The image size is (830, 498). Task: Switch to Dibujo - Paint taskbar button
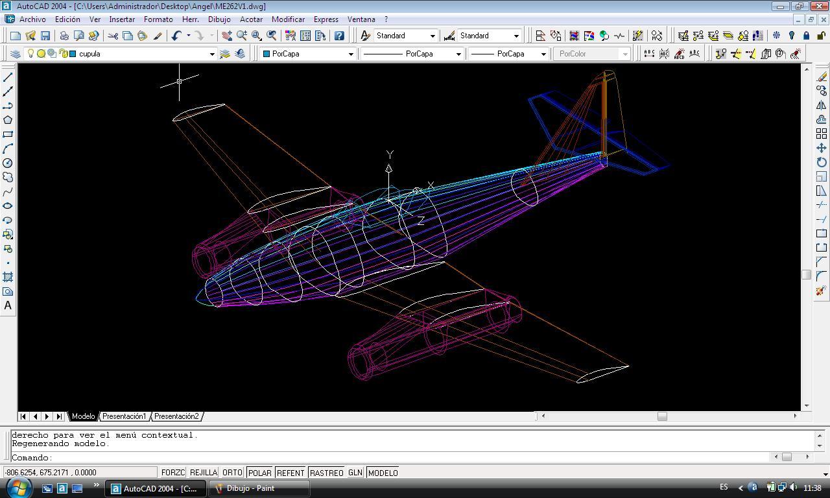pyautogui.click(x=250, y=488)
